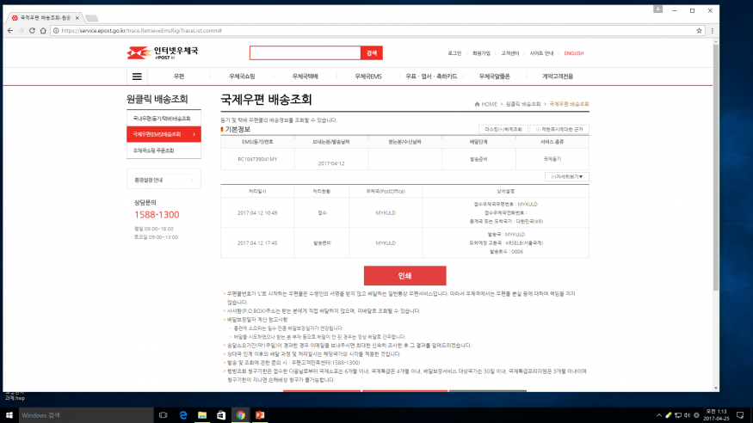Open the 우표·엽서·축하카드 navigation menu

click(x=431, y=77)
